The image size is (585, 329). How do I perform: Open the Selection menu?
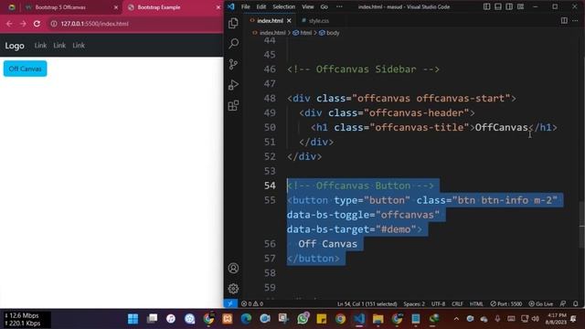[x=283, y=6]
